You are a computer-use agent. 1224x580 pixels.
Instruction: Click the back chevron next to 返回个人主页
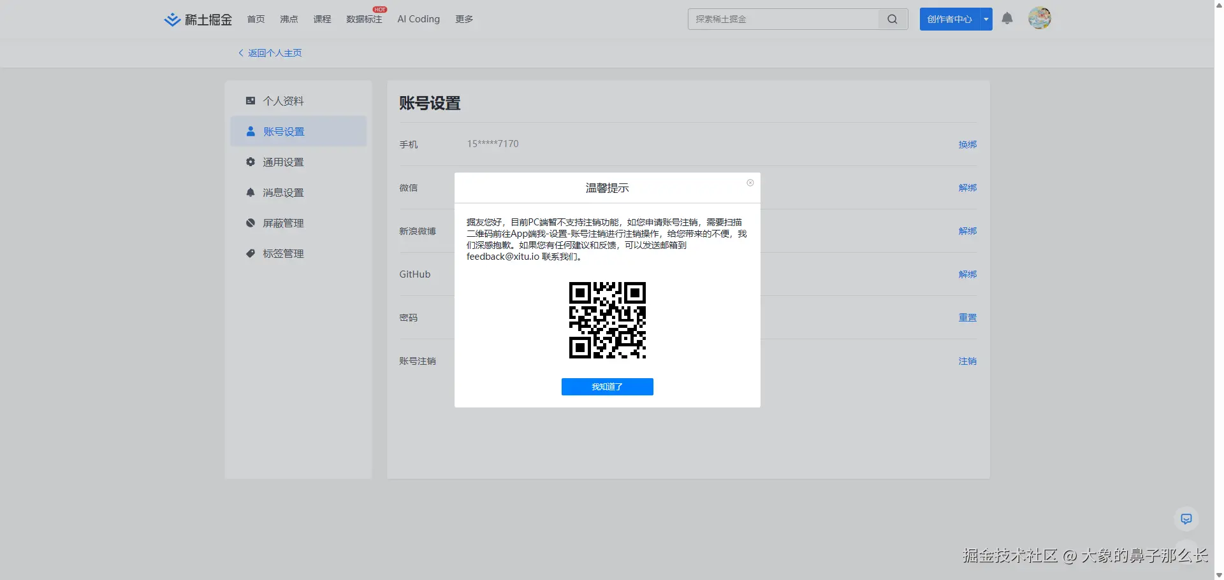coord(240,52)
